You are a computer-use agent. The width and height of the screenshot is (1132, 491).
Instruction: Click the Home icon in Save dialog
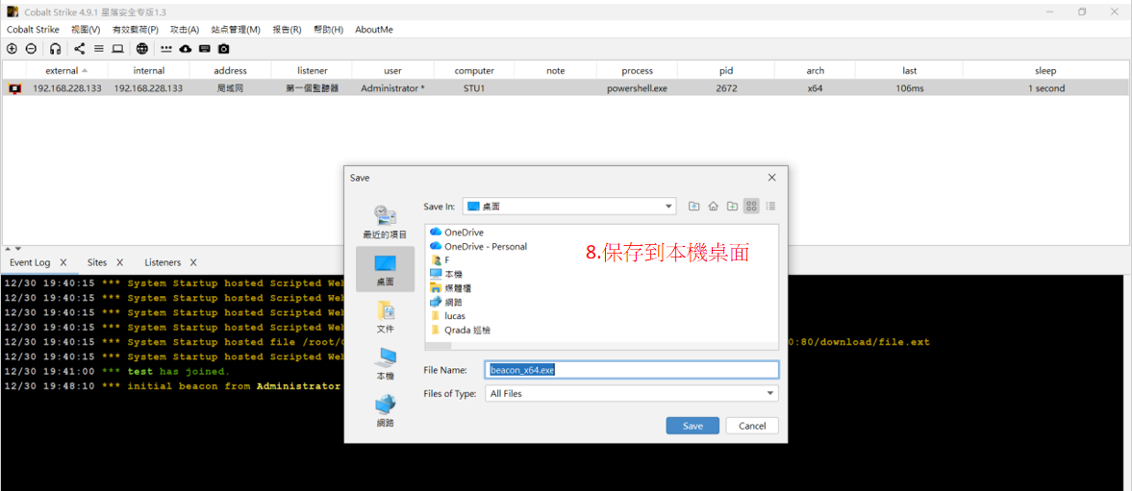click(x=714, y=207)
